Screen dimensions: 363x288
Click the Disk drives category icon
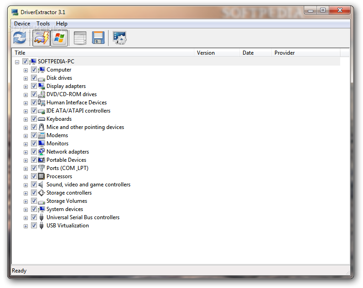[41, 78]
